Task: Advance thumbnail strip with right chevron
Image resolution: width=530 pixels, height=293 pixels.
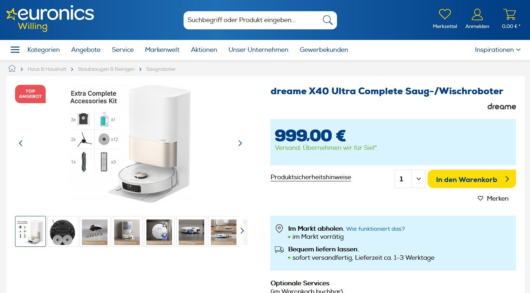Action: 242,231
